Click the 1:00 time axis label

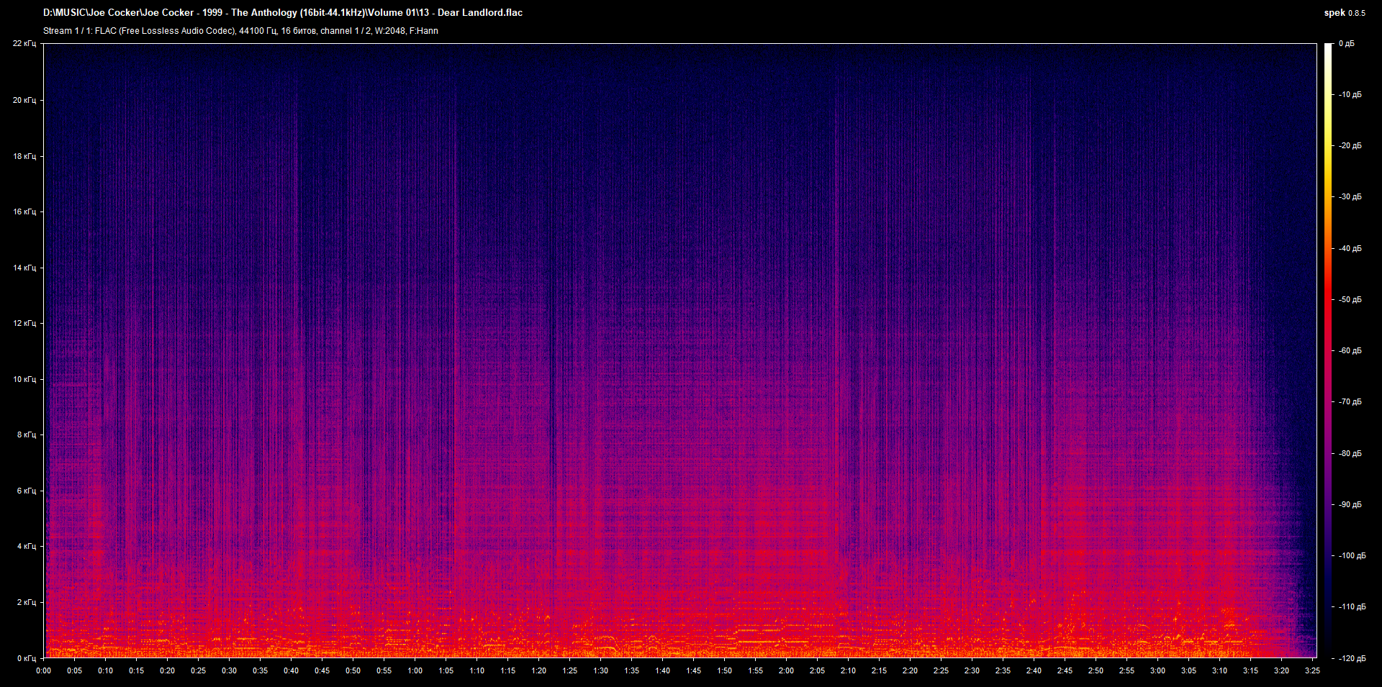coord(415,670)
